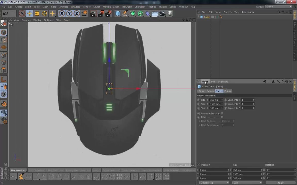
Task: Select the Live Selection tool
Action: 22,13
